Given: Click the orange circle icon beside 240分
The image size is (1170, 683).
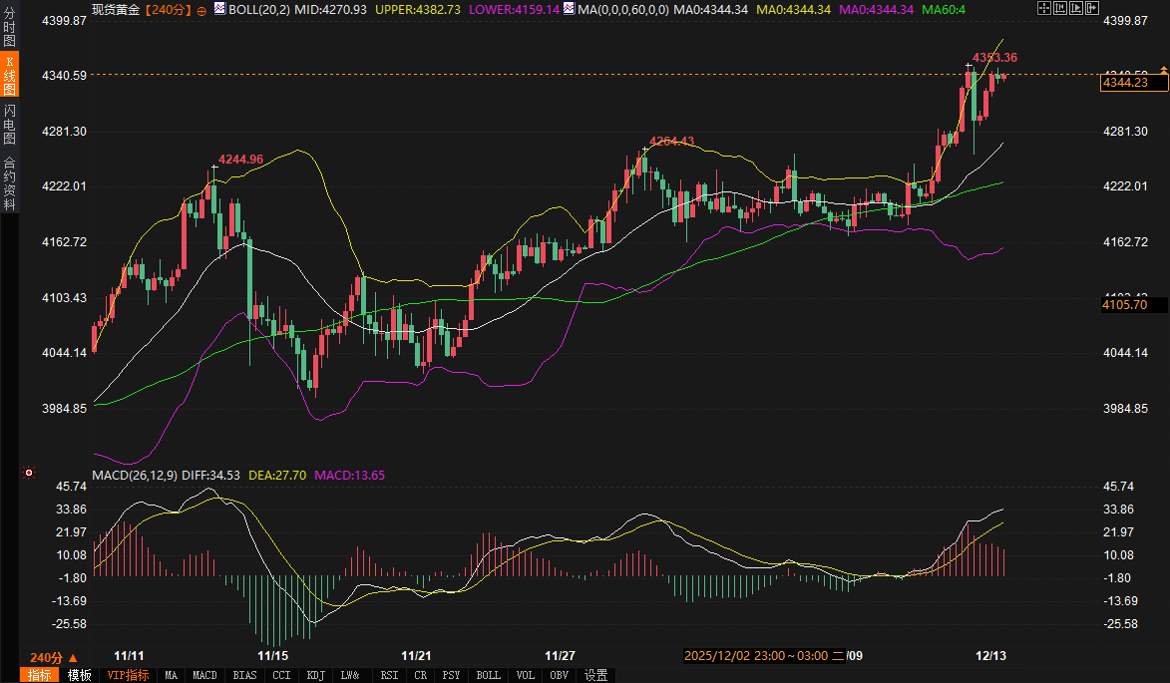Looking at the screenshot, I should pyautogui.click(x=202, y=10).
